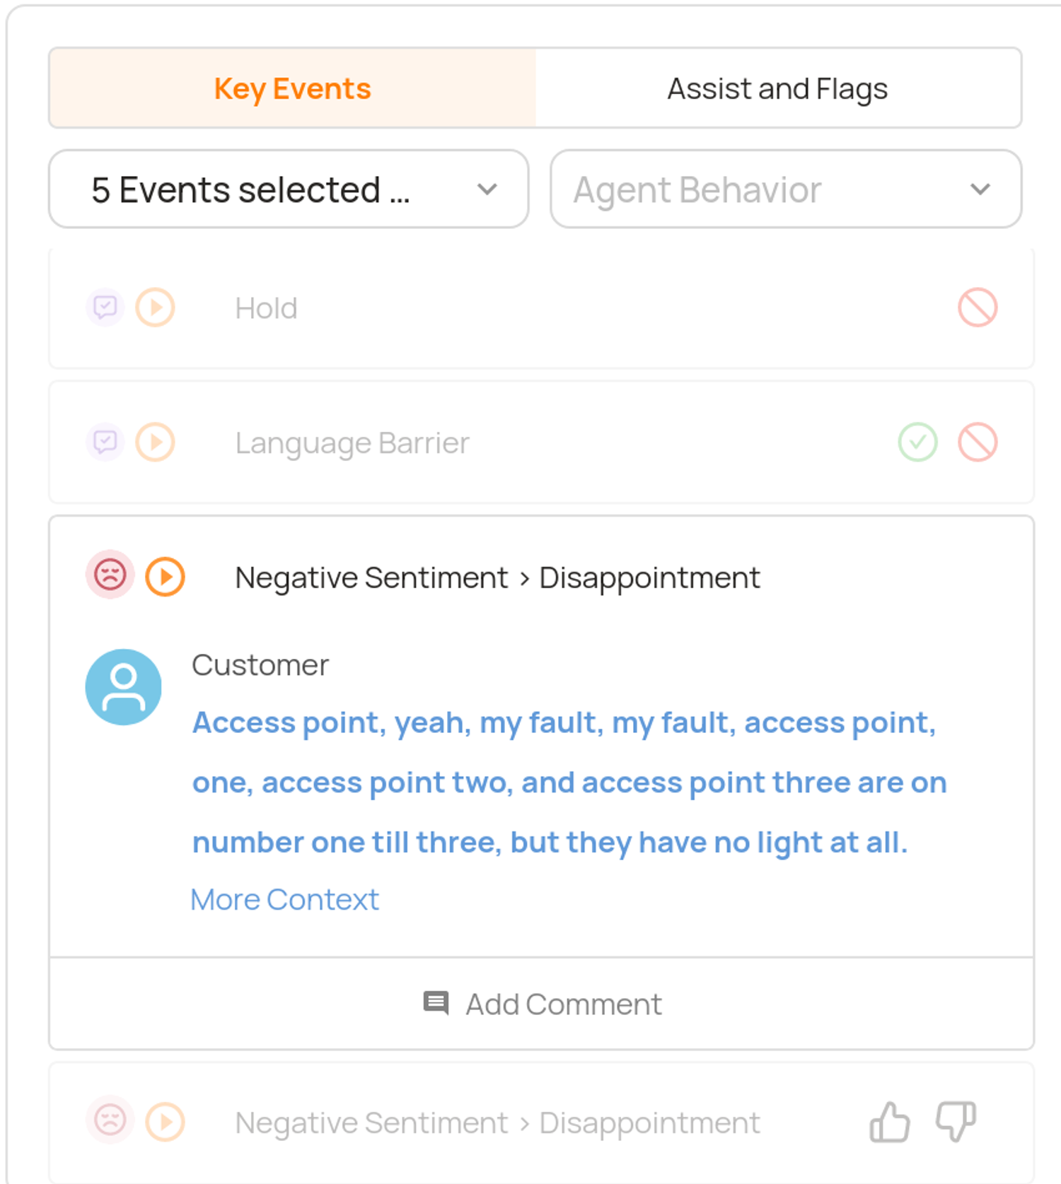
Task: Switch to Assist and Flags tab
Action: click(x=777, y=89)
